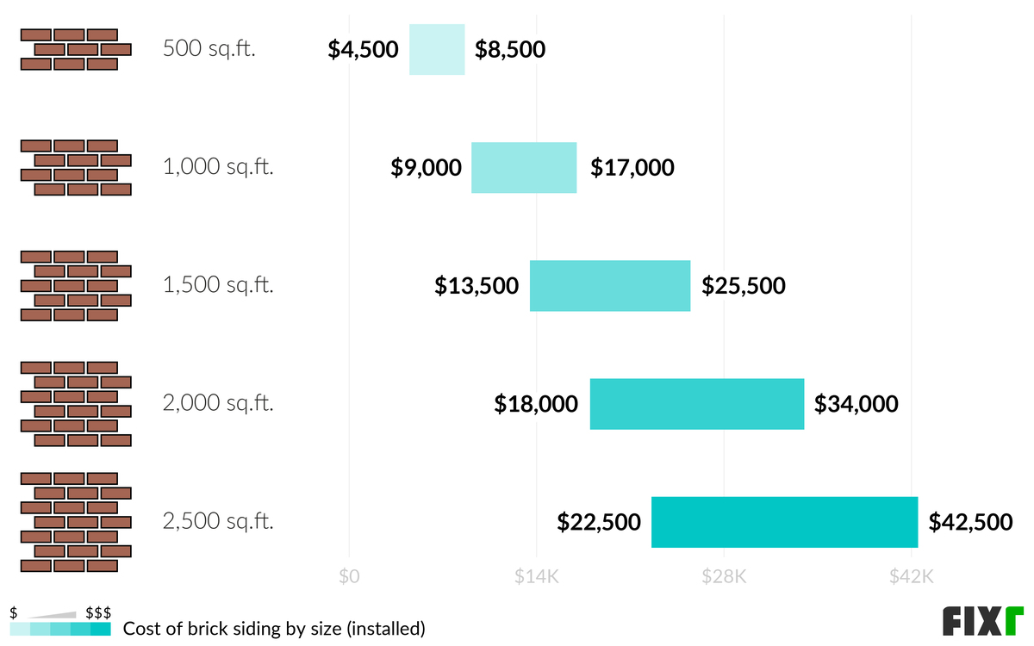
Task: Click the $4,500 minimum price label
Action: pyautogui.click(x=363, y=49)
